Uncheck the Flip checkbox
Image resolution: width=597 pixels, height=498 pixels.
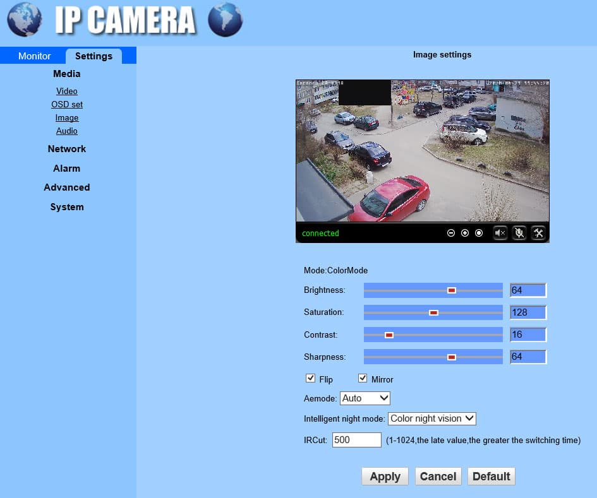310,378
